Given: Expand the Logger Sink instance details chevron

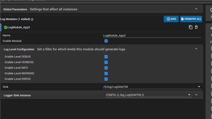Looking at the screenshot, I should pyautogui.click(x=196, y=95).
